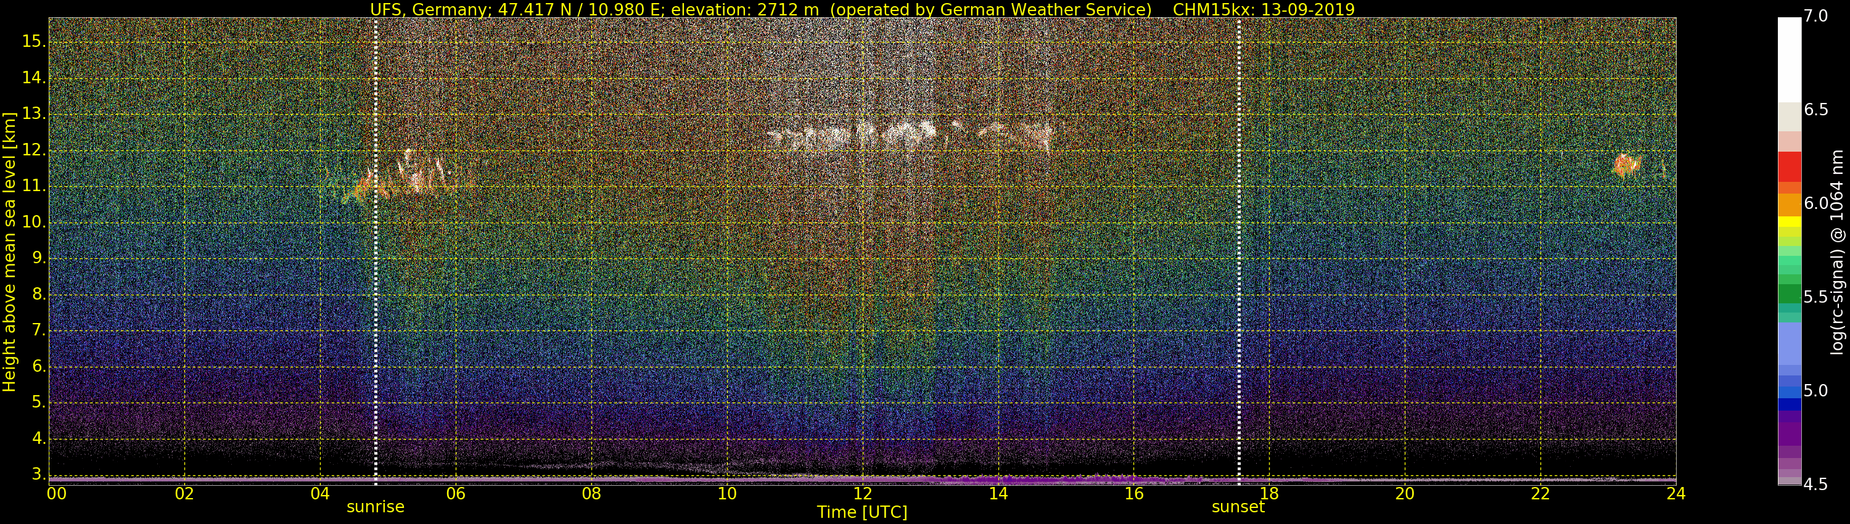This screenshot has height=524, width=1850.
Task: Click the colorbar value '7.0'
Action: point(1815,17)
